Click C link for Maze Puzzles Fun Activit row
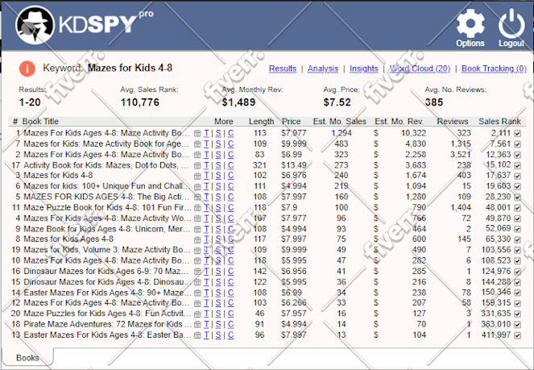This screenshot has width=534, height=370. (230, 314)
